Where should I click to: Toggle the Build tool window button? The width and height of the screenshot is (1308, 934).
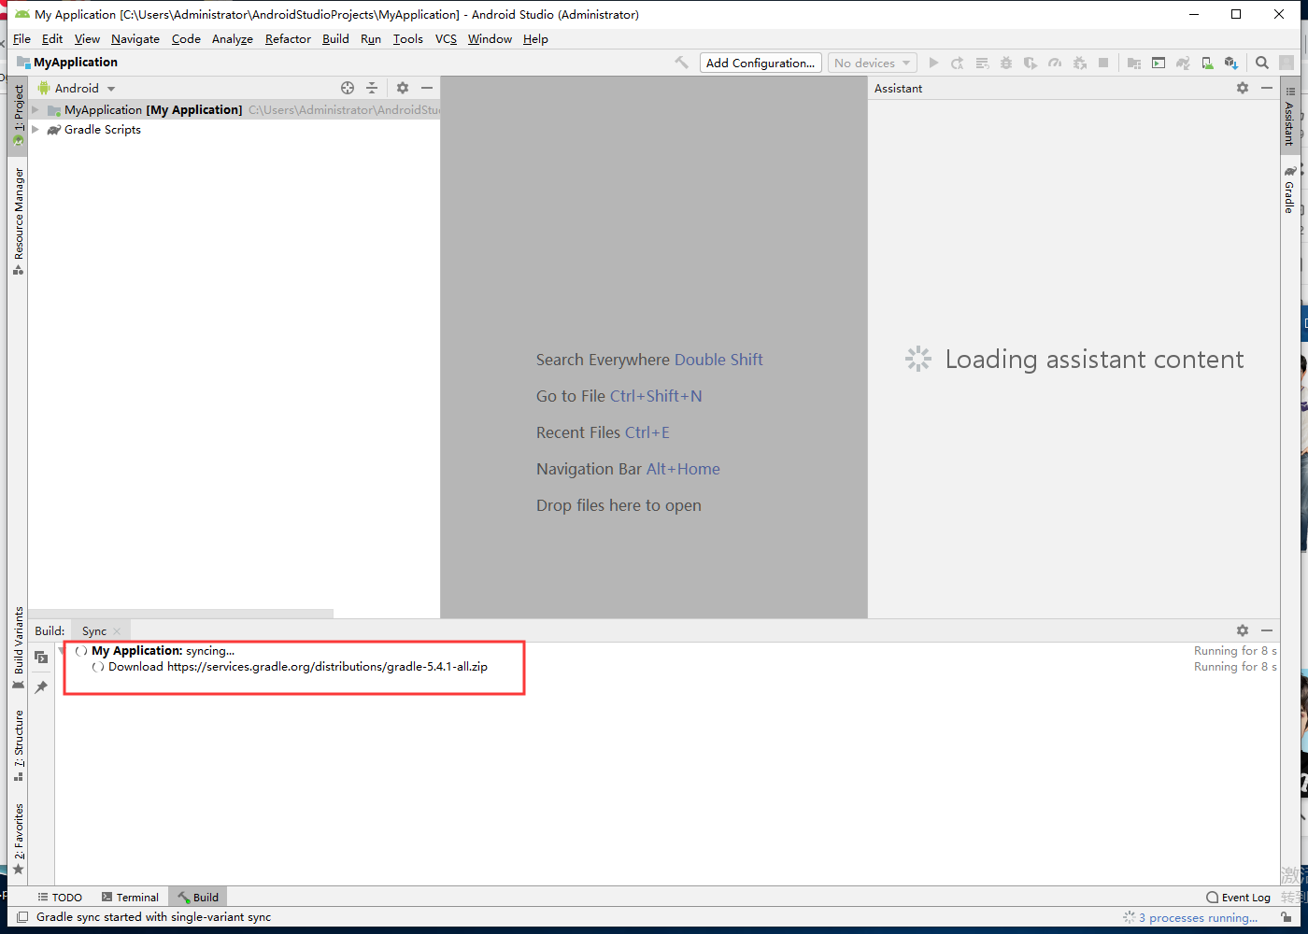coord(198,897)
